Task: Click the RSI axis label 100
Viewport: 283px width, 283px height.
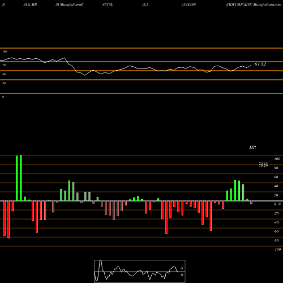Action: (x=5, y=52)
